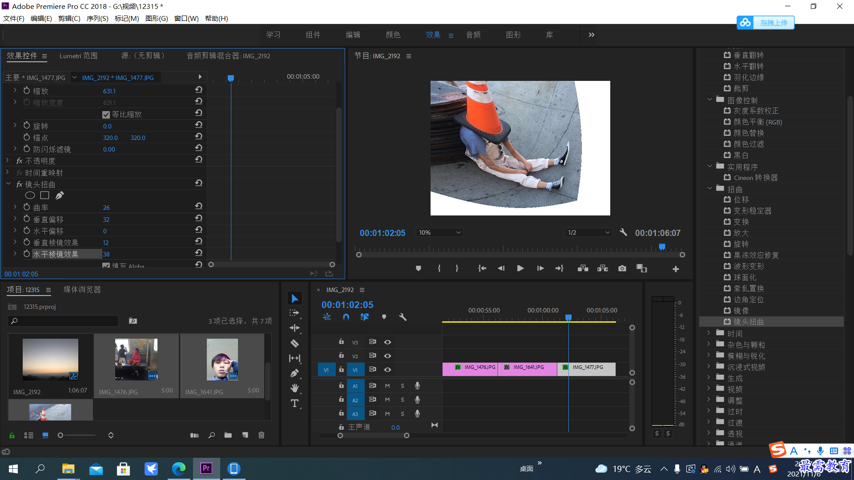Expand the 模糊与锐化 effects folder
The height and width of the screenshot is (480, 854).
tap(709, 355)
